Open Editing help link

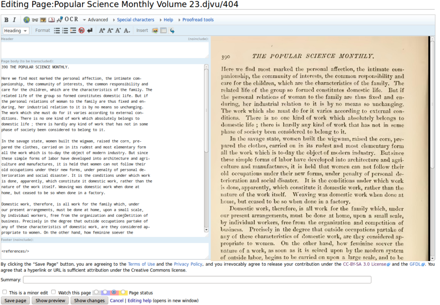coord(140,301)
